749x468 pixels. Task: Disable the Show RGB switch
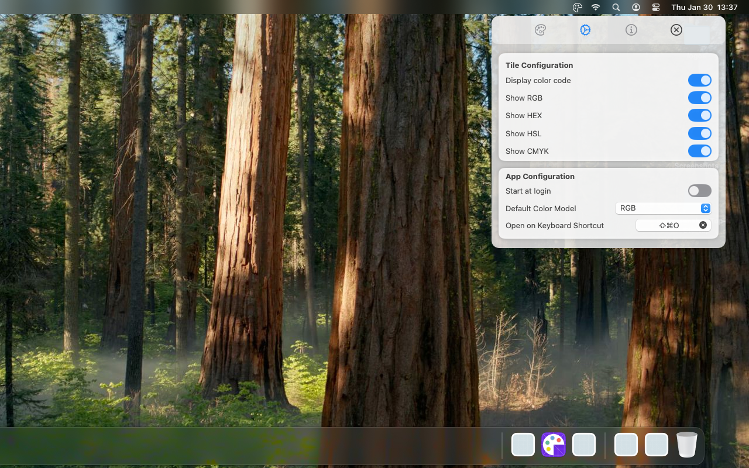699,98
